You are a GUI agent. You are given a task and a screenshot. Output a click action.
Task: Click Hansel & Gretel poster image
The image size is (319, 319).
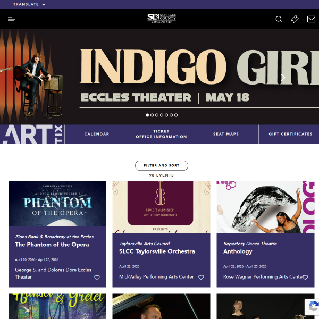pyautogui.click(x=57, y=306)
